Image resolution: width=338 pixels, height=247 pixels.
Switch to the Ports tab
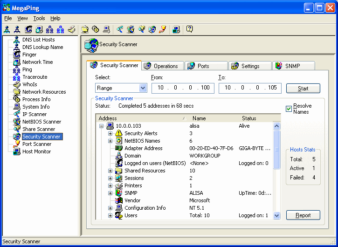click(203, 66)
